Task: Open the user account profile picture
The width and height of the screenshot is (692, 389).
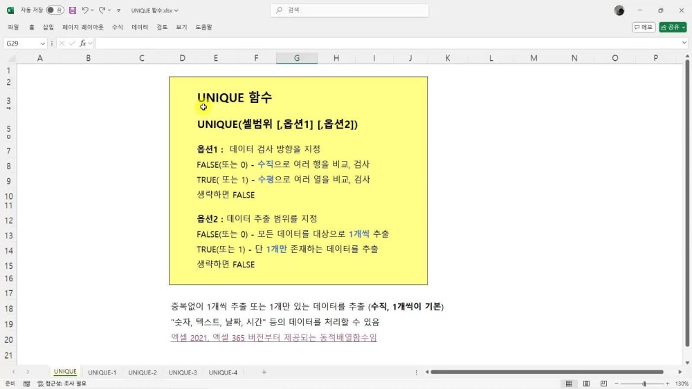Action: coord(619,10)
